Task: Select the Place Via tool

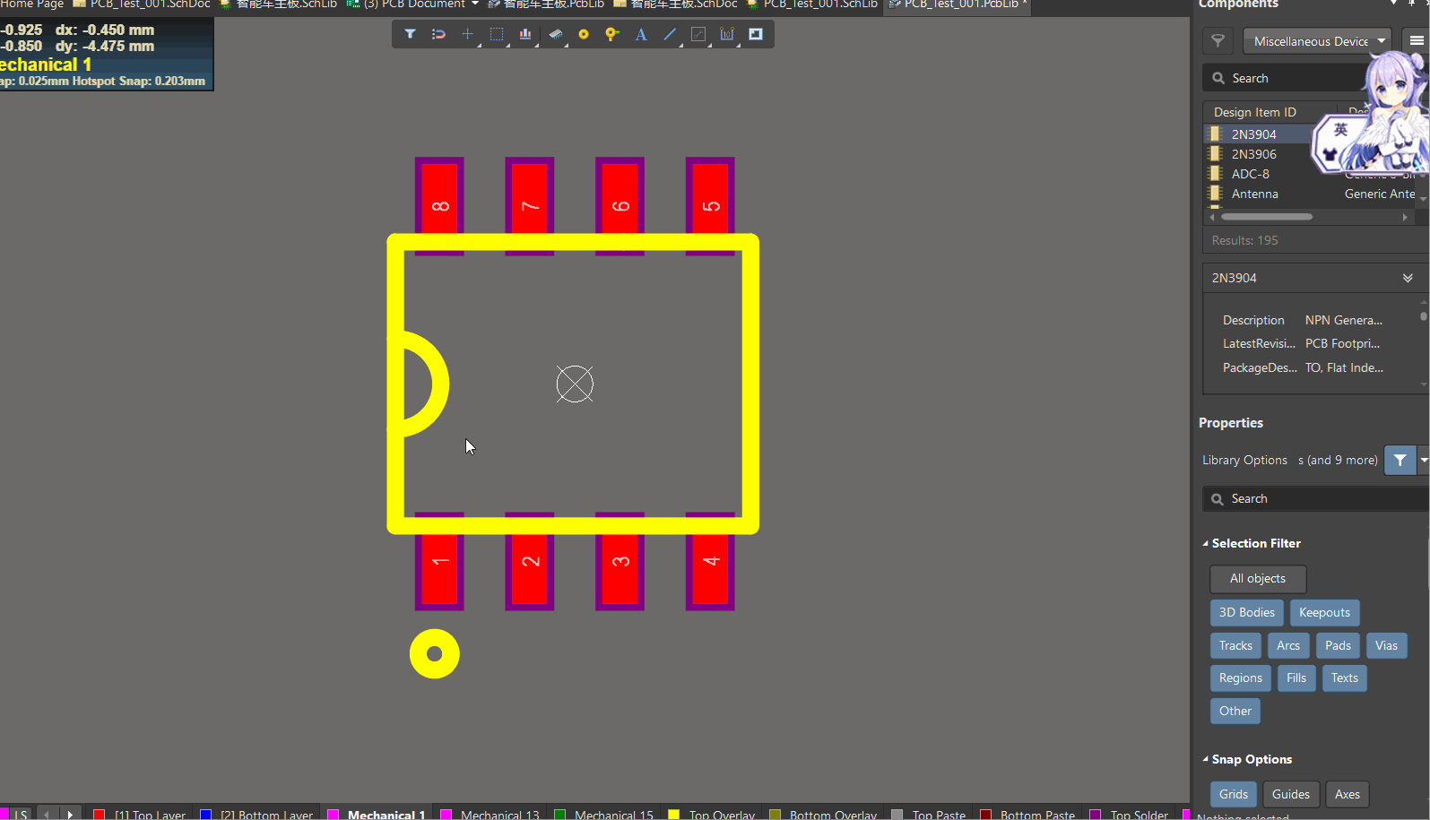Action: [x=612, y=34]
